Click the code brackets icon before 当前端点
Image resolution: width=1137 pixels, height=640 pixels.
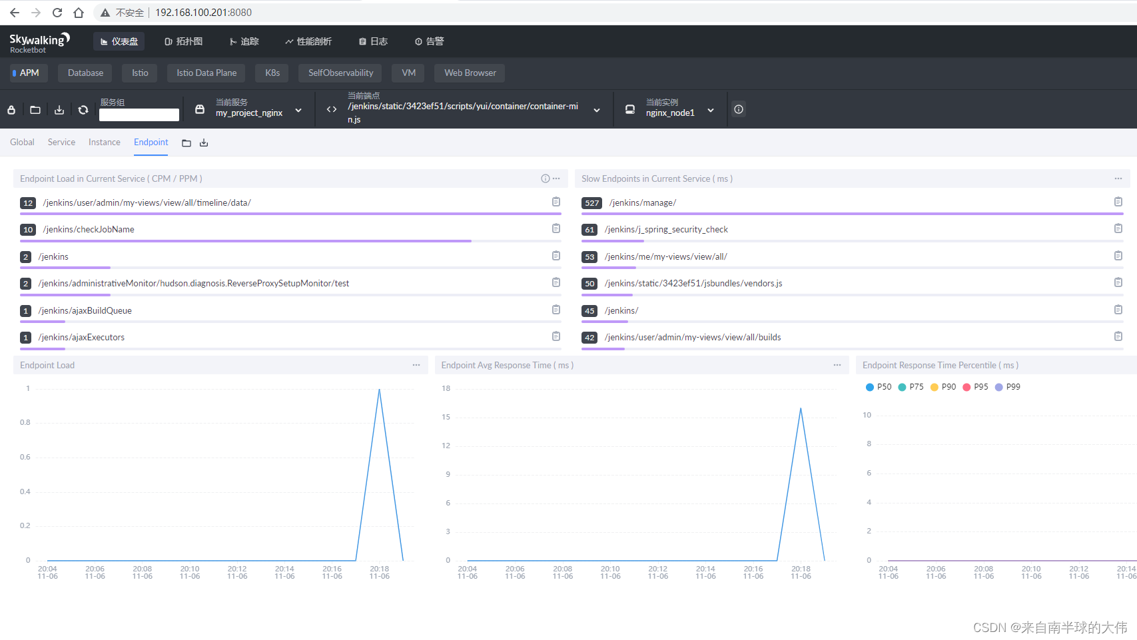click(x=331, y=109)
